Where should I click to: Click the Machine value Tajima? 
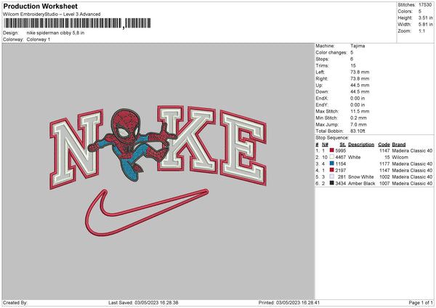(358, 46)
